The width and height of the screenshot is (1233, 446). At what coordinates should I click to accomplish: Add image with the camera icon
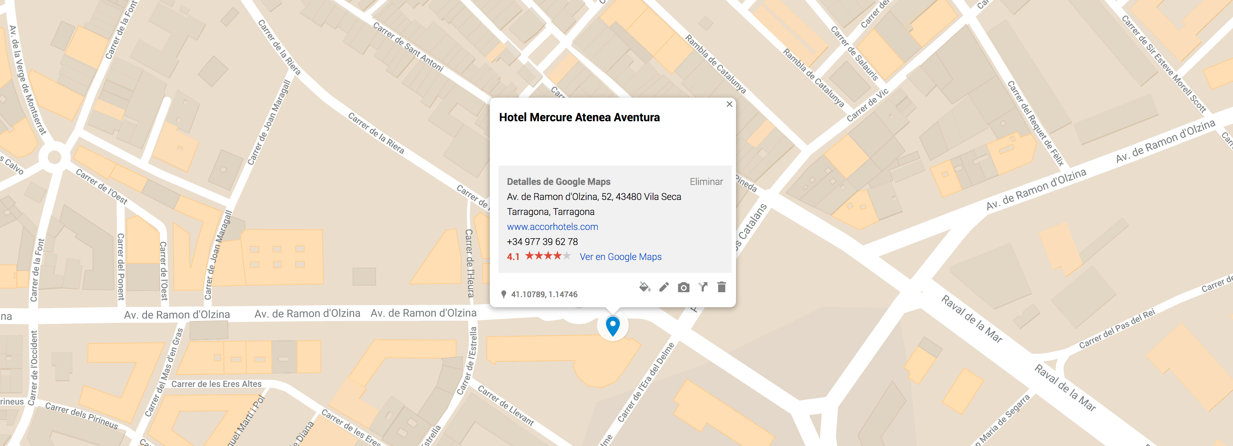[683, 287]
